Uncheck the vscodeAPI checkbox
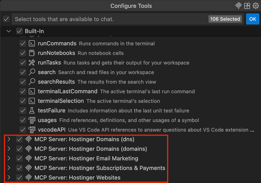The height and width of the screenshot is (183, 261). [x=23, y=130]
